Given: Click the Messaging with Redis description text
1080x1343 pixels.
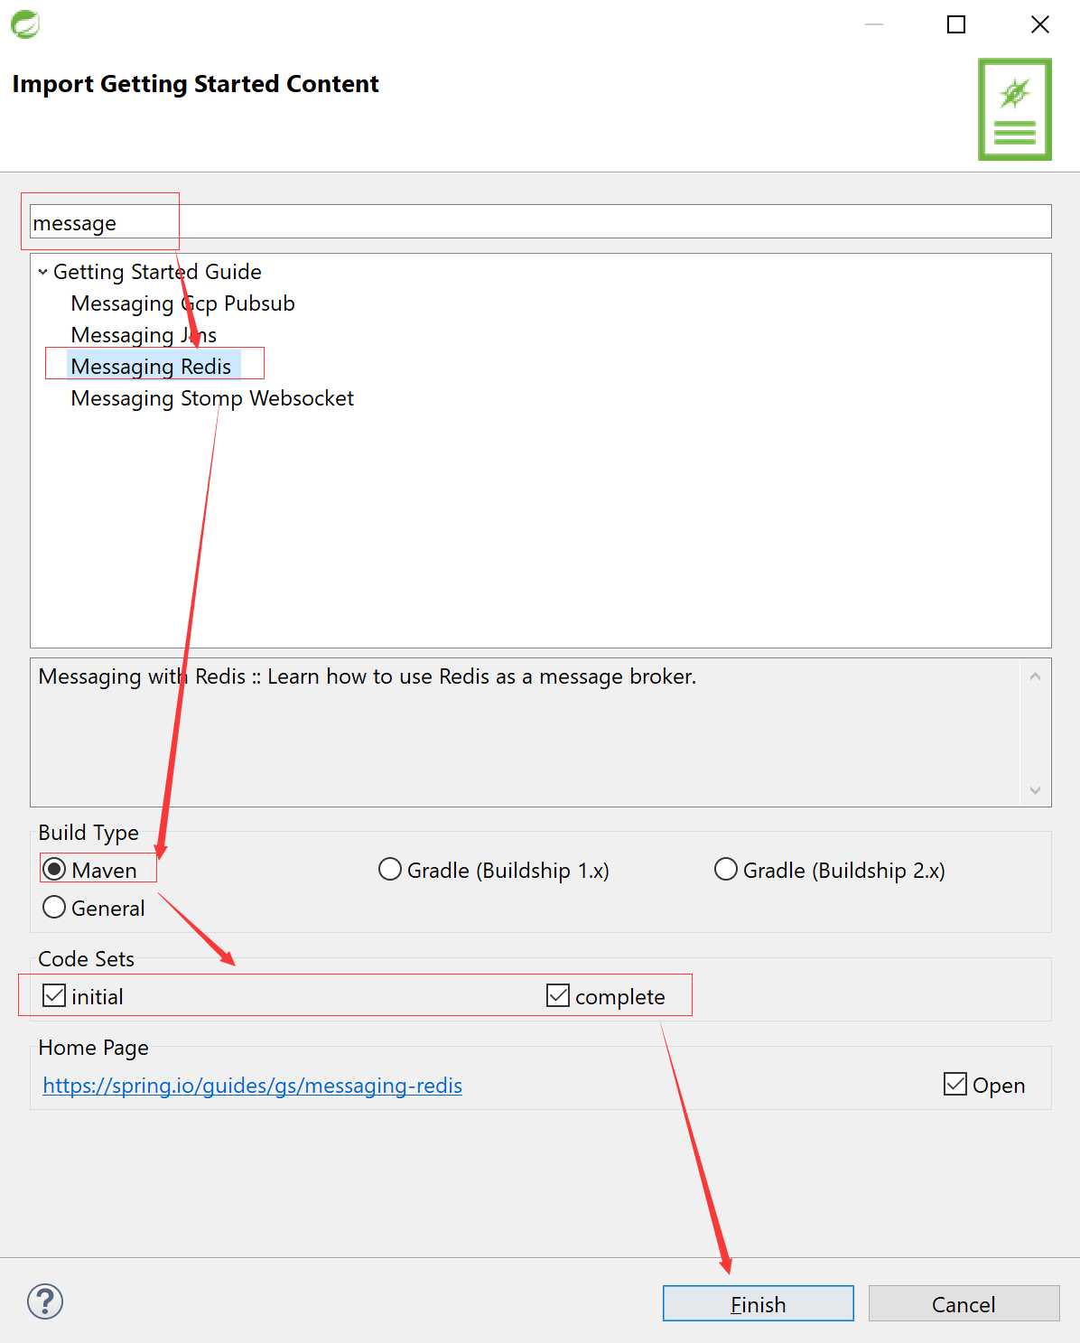Looking at the screenshot, I should (x=368, y=676).
